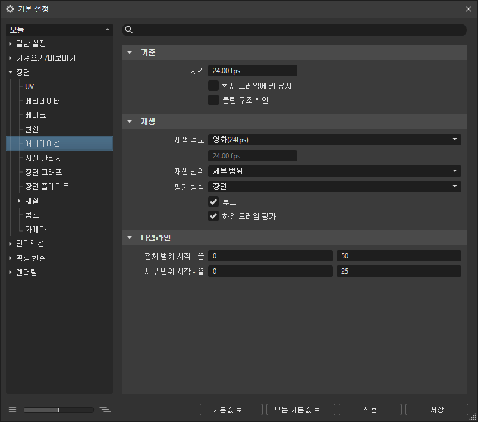Expand the 확장 현실 tree node
This screenshot has height=422, width=478.
(x=10, y=258)
